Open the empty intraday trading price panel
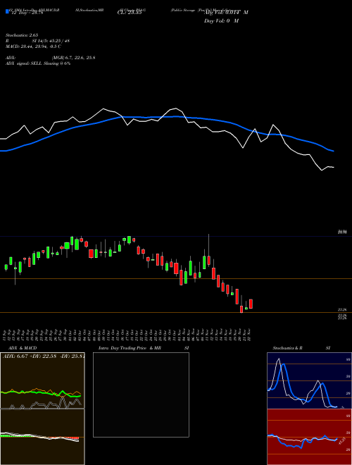This screenshot has height=465, width=352. 141,395
